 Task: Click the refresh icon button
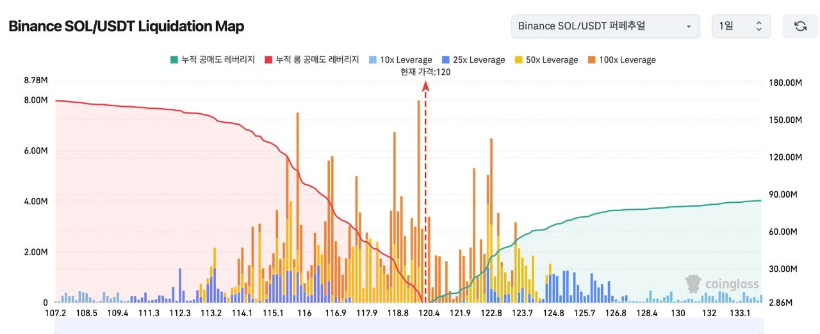[800, 26]
